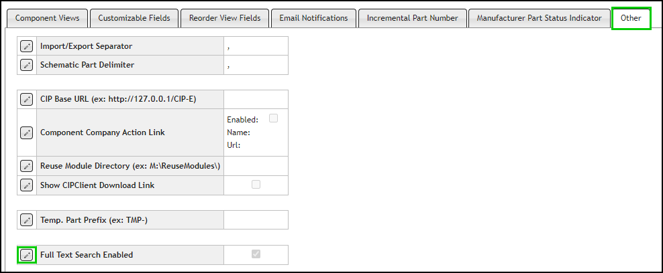Edit the Full Text Search Enabled setting
The height and width of the screenshot is (273, 663).
click(x=26, y=255)
